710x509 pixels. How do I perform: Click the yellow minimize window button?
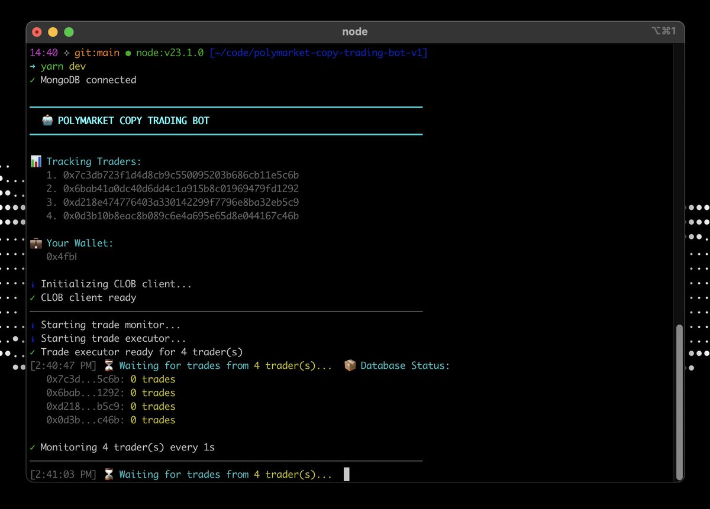(53, 32)
